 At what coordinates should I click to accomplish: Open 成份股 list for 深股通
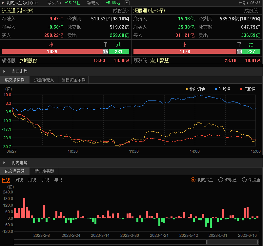253,11
